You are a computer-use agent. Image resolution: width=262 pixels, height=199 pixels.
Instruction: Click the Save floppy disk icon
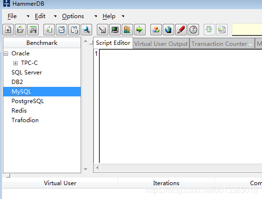[x=33, y=30]
